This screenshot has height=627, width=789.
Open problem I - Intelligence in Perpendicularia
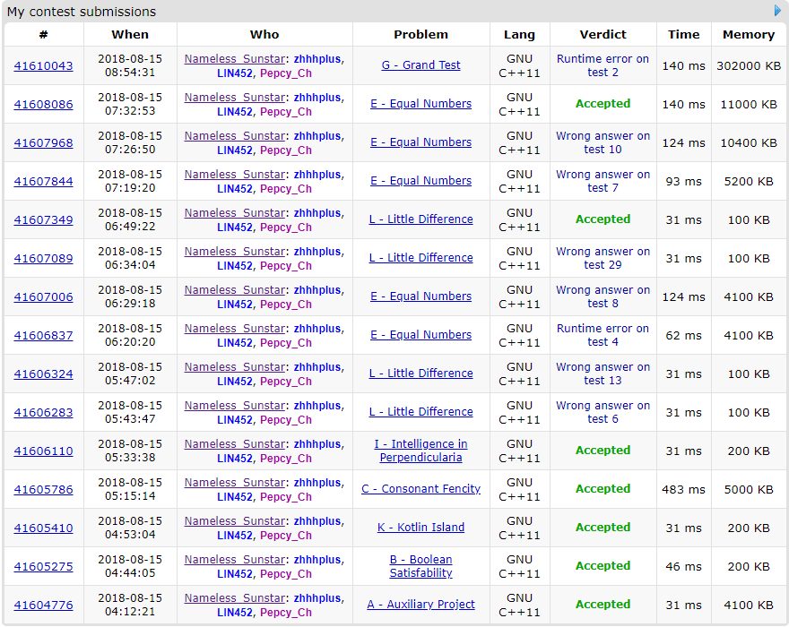tap(421, 451)
